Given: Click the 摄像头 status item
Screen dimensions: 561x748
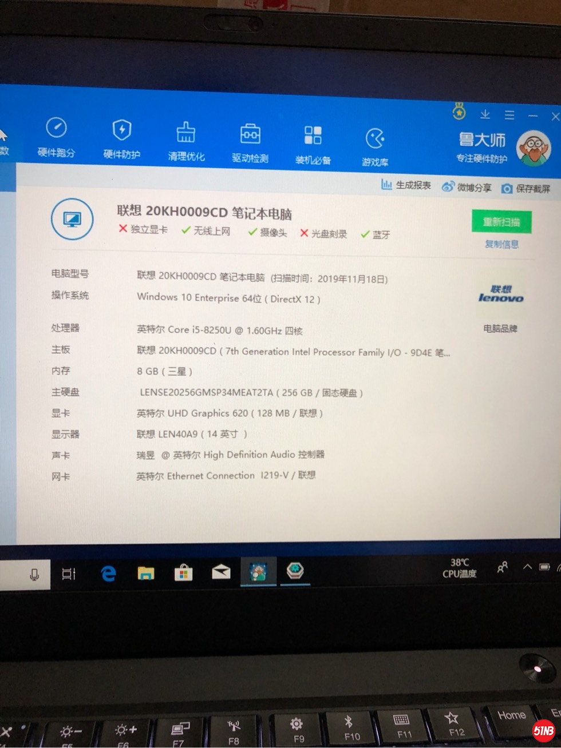Looking at the screenshot, I should click(267, 232).
